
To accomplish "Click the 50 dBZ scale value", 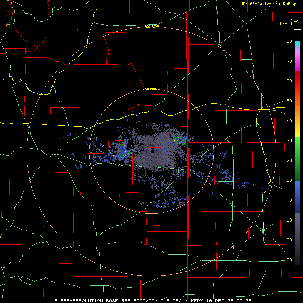I will (x=289, y=101).
